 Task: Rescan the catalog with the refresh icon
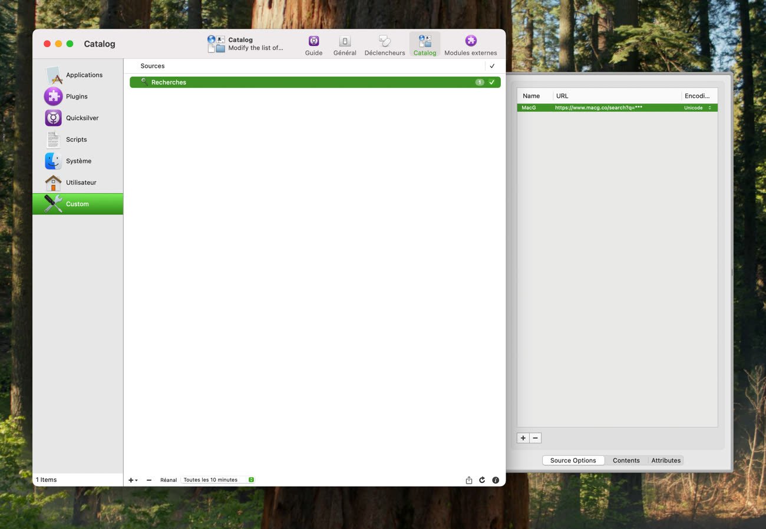482,480
